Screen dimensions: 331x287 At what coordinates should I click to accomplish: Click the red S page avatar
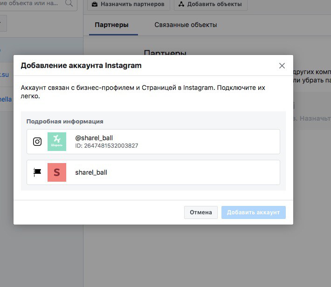click(57, 172)
